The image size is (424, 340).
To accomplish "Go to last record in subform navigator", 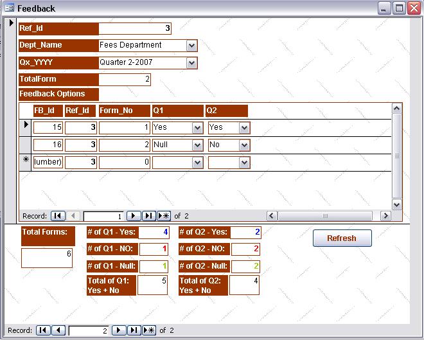I will tap(148, 215).
